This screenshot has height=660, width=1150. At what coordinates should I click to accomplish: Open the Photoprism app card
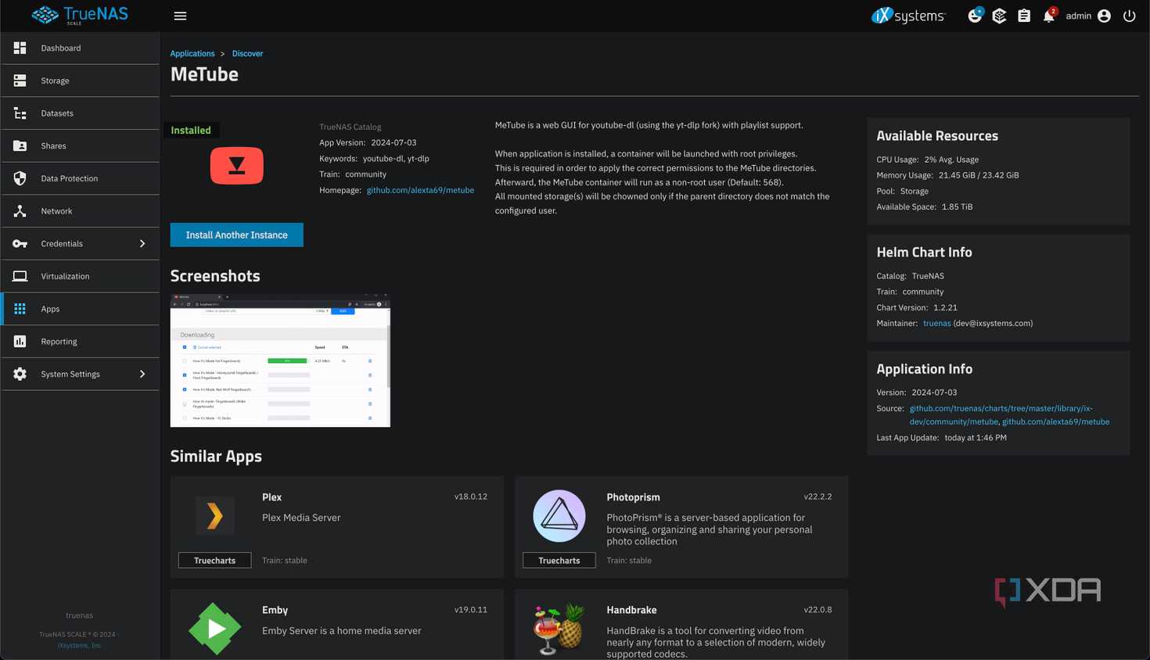(681, 527)
